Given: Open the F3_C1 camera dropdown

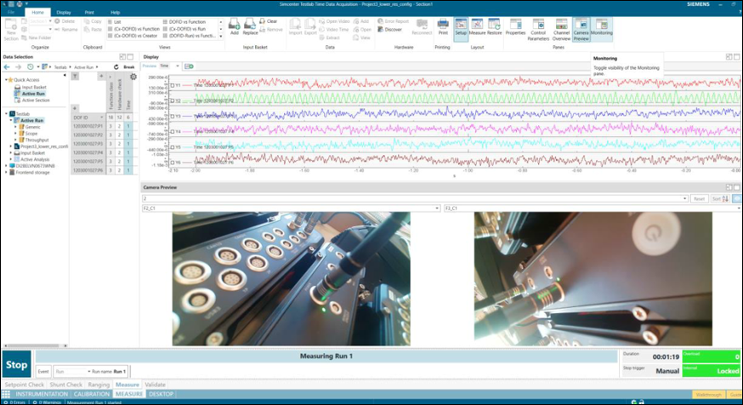Looking at the screenshot, I should pyautogui.click(x=740, y=208).
